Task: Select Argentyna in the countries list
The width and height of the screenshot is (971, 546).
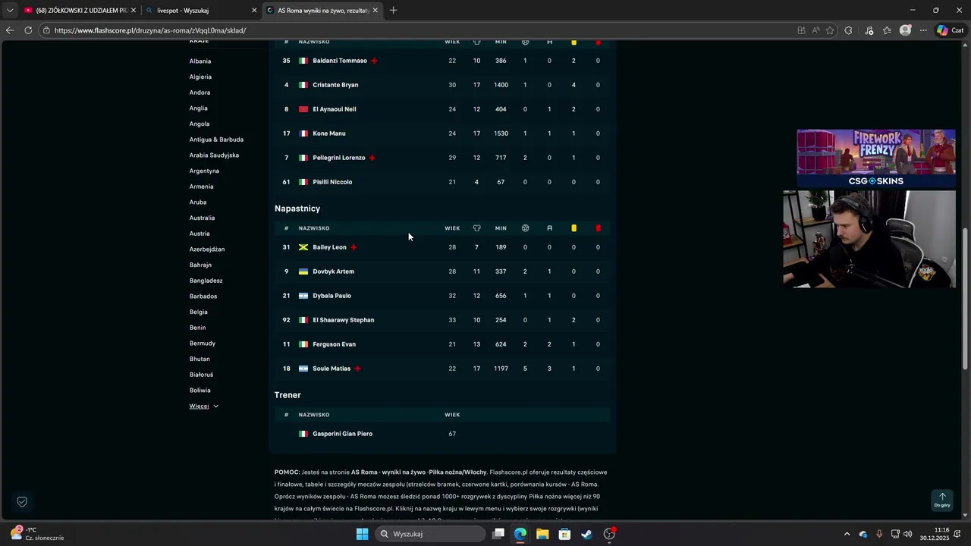Action: pos(204,171)
